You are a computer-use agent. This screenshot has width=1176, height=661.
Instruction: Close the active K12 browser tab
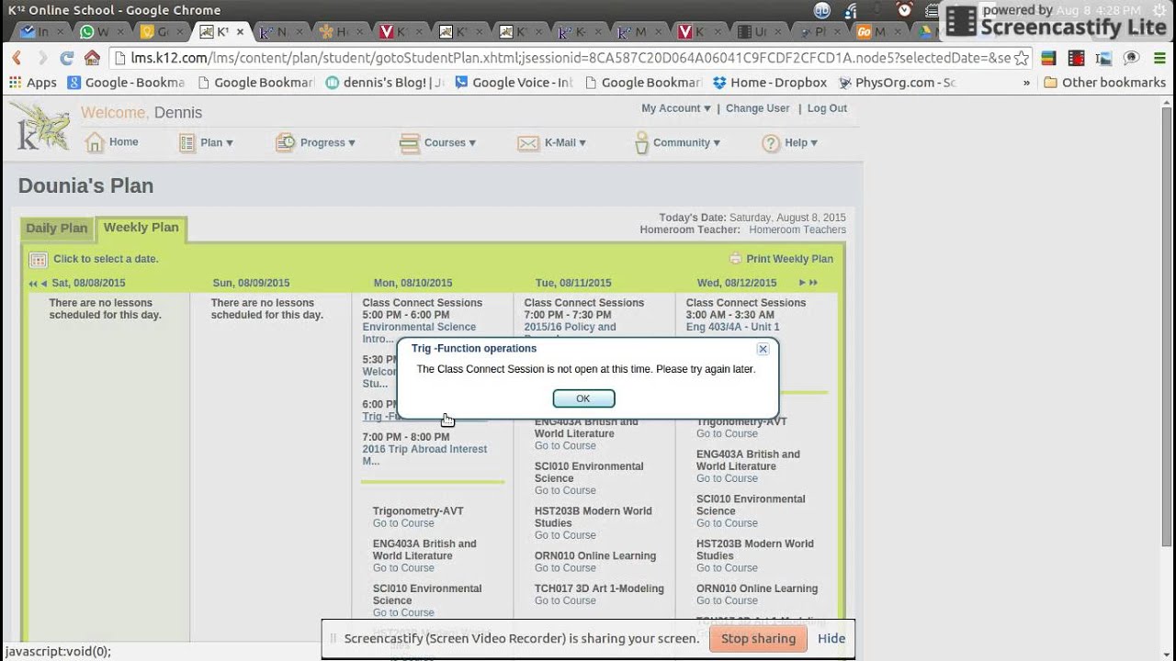pyautogui.click(x=241, y=31)
